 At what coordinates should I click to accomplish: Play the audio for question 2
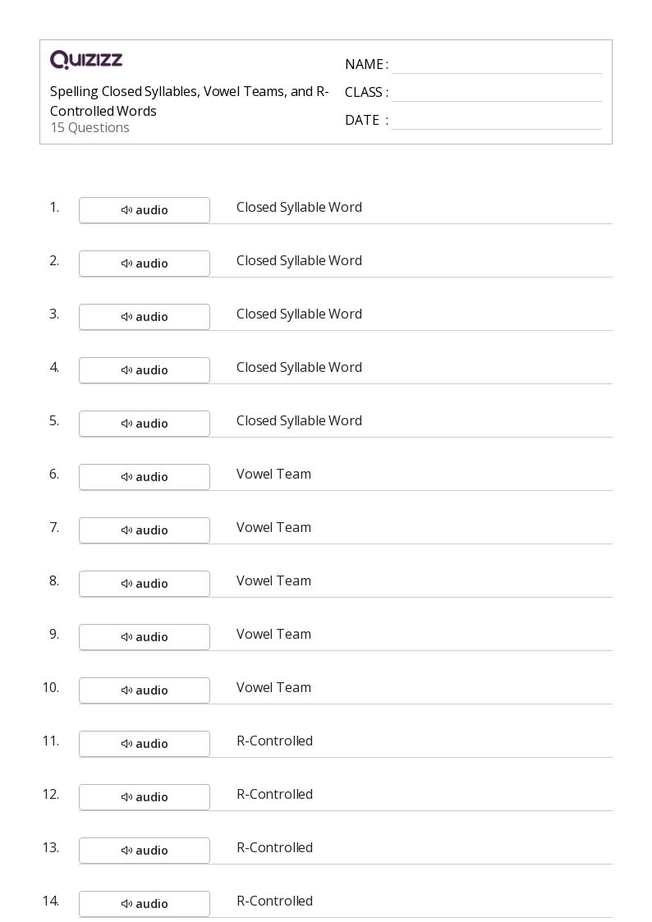point(144,264)
